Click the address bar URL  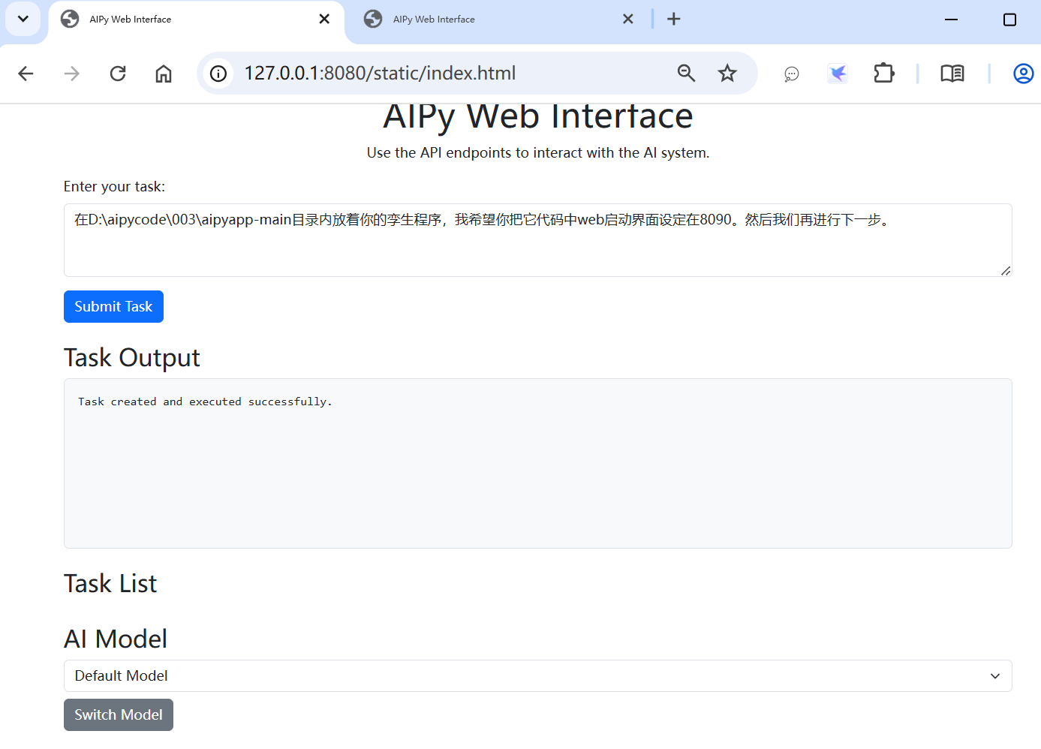(x=380, y=73)
